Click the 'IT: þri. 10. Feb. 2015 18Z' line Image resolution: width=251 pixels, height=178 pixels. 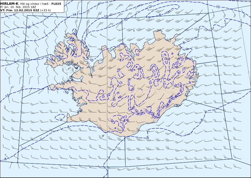point(18,7)
